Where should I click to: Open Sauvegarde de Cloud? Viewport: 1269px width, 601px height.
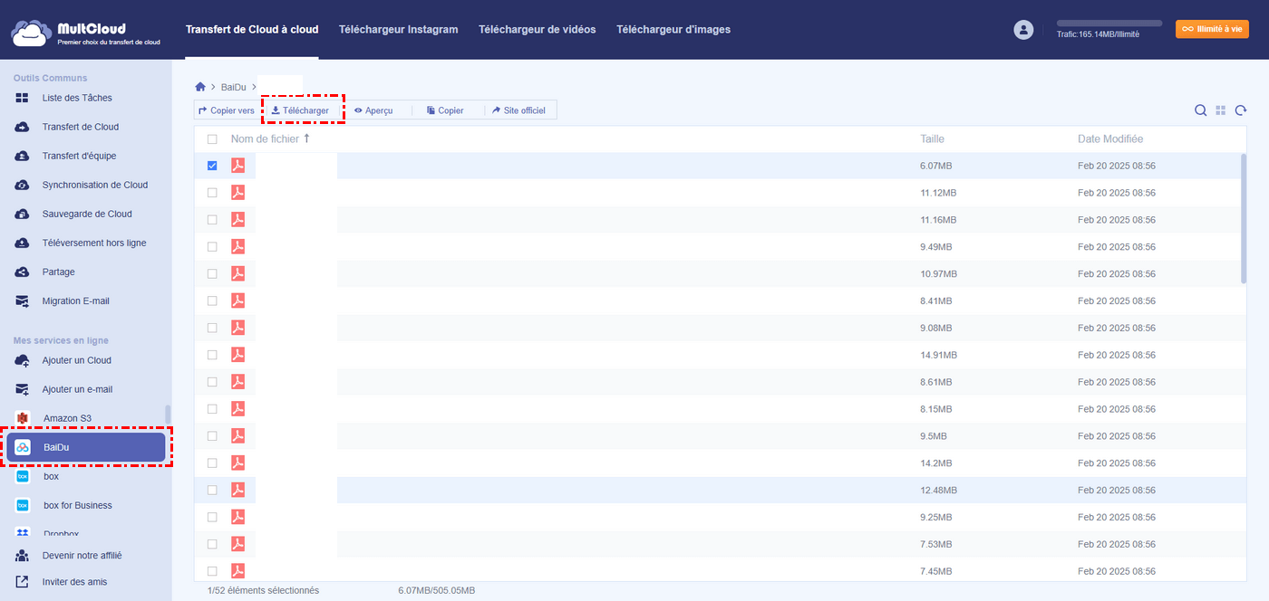point(85,214)
